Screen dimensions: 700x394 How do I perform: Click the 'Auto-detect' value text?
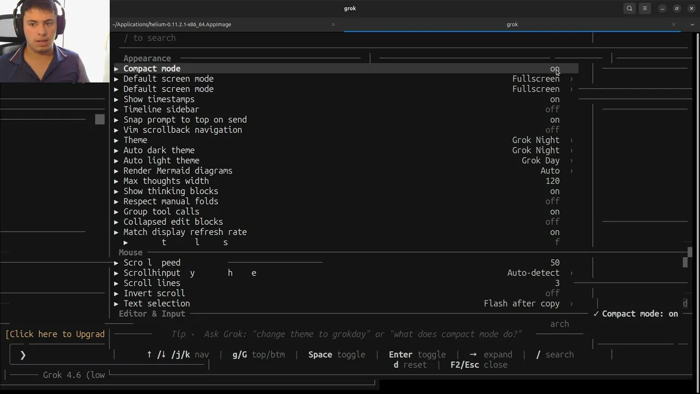click(x=533, y=273)
